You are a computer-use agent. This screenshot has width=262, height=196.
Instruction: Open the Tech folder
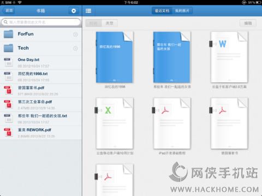pos(41,48)
